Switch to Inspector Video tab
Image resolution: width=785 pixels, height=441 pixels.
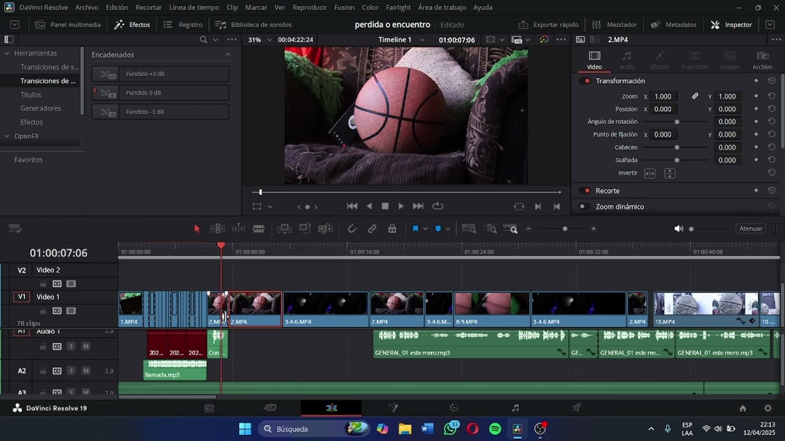point(594,60)
